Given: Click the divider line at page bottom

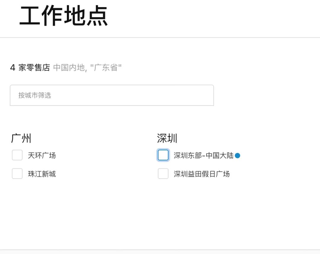Looking at the screenshot, I should click(160, 250).
